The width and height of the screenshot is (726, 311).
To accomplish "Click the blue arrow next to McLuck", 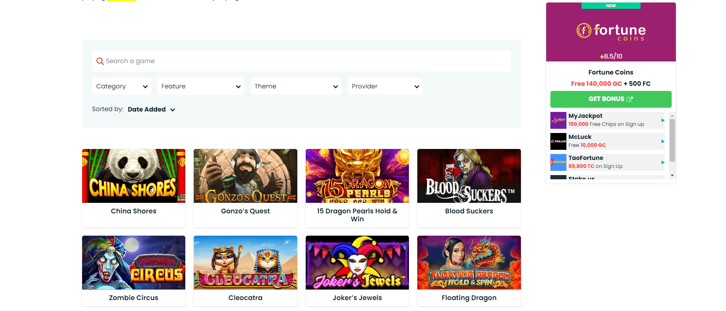I will pyautogui.click(x=662, y=141).
